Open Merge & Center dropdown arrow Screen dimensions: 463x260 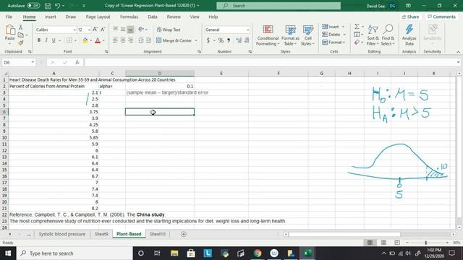196,40
